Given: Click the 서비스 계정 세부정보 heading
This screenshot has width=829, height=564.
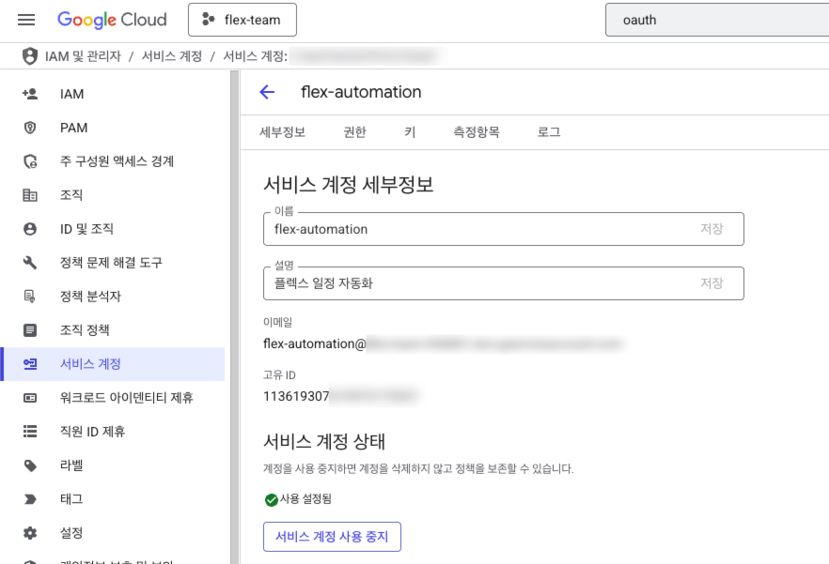Looking at the screenshot, I should [x=349, y=185].
